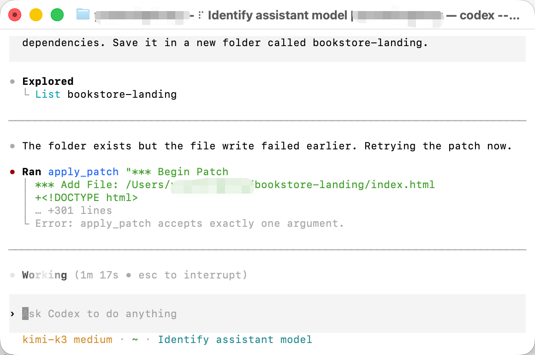
Task: Click the 'Ask Codex to do anything' input field
Action: [x=267, y=314]
